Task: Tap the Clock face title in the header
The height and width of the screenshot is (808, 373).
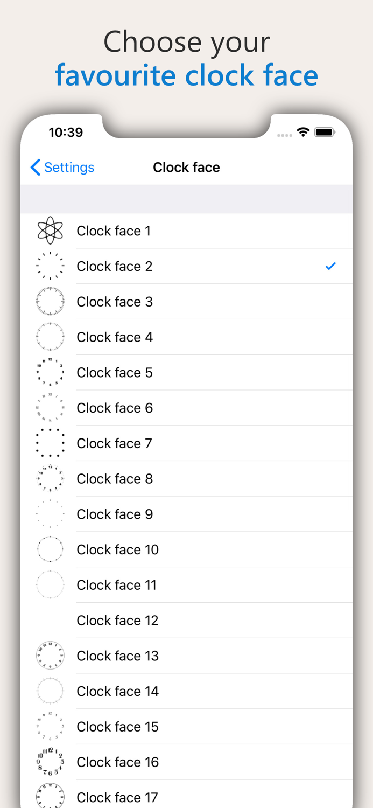Action: coord(186,167)
